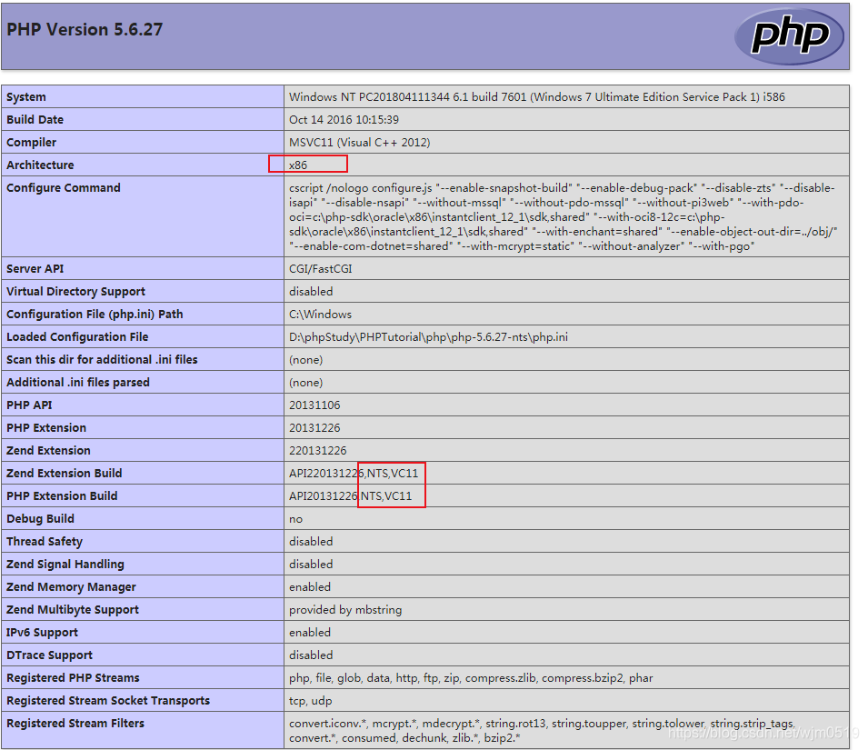Screen dimensions: 868x750
Task: Select the cscript configure command text
Action: [x=563, y=217]
